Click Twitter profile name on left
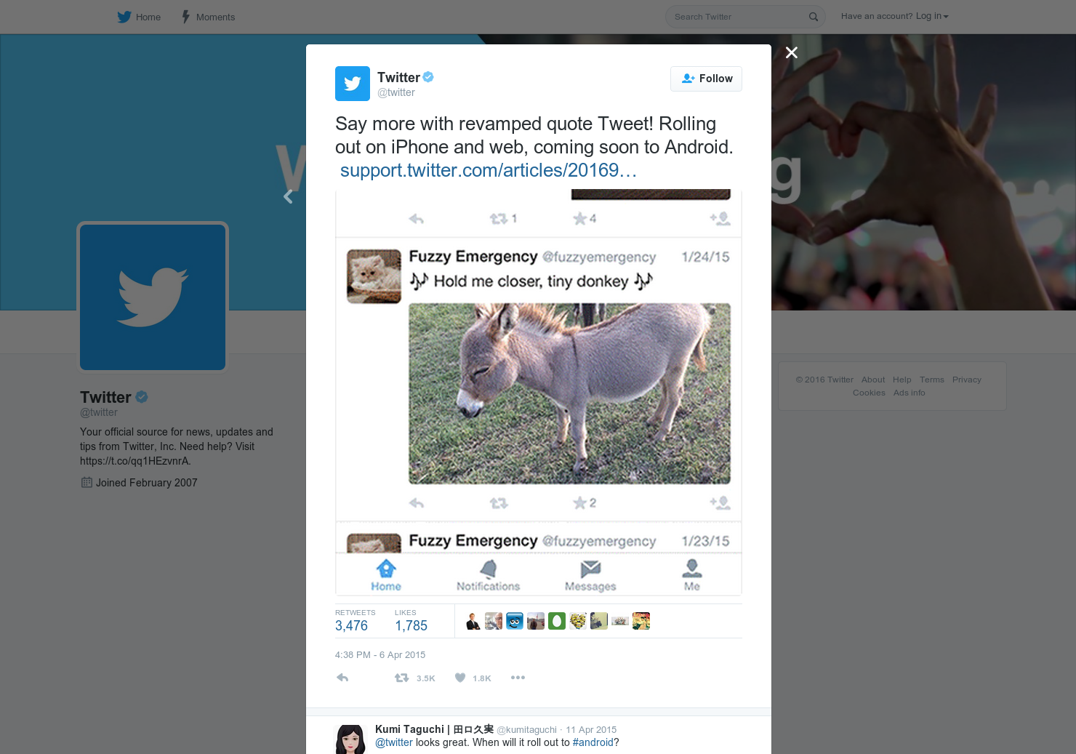 coord(105,397)
